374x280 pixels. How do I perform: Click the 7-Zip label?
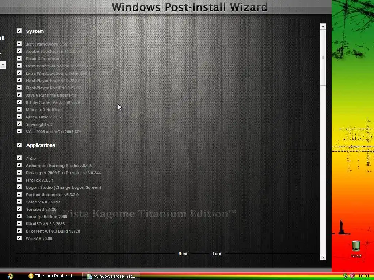tap(31, 158)
